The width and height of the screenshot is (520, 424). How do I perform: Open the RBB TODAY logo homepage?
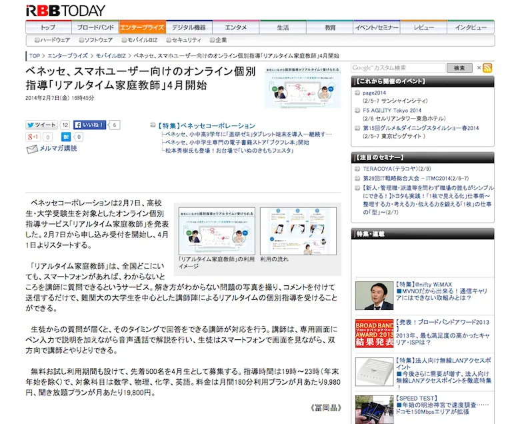pos(65,11)
